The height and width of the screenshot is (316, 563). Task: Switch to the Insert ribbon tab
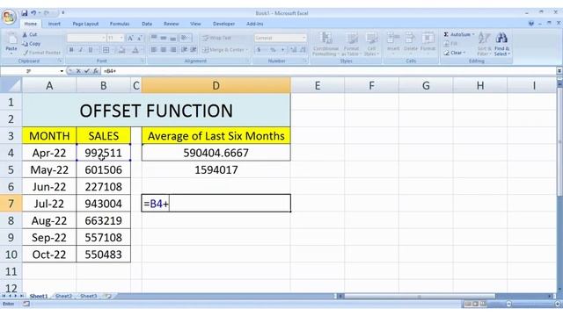pos(55,24)
